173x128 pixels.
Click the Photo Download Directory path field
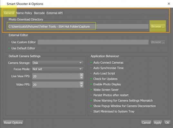(78, 27)
